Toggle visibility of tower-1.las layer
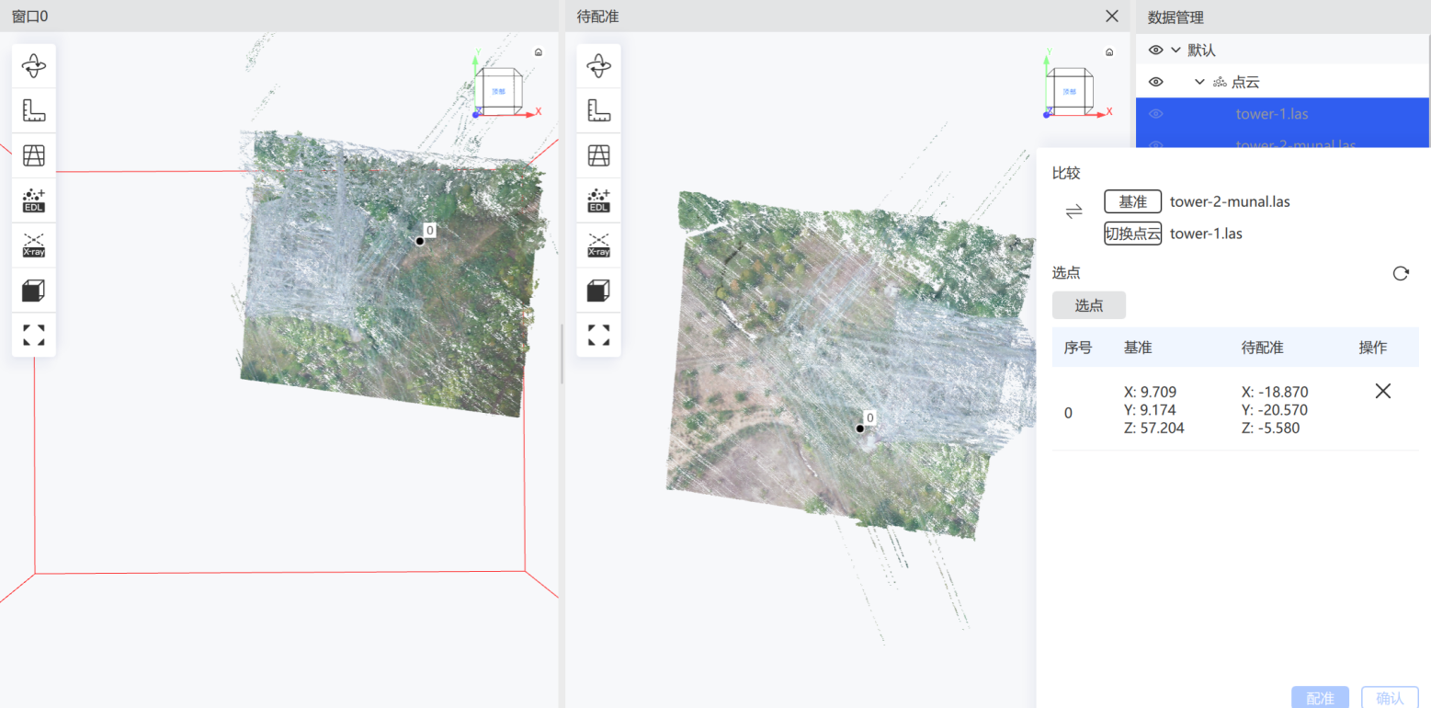The height and width of the screenshot is (708, 1431). pos(1156,114)
